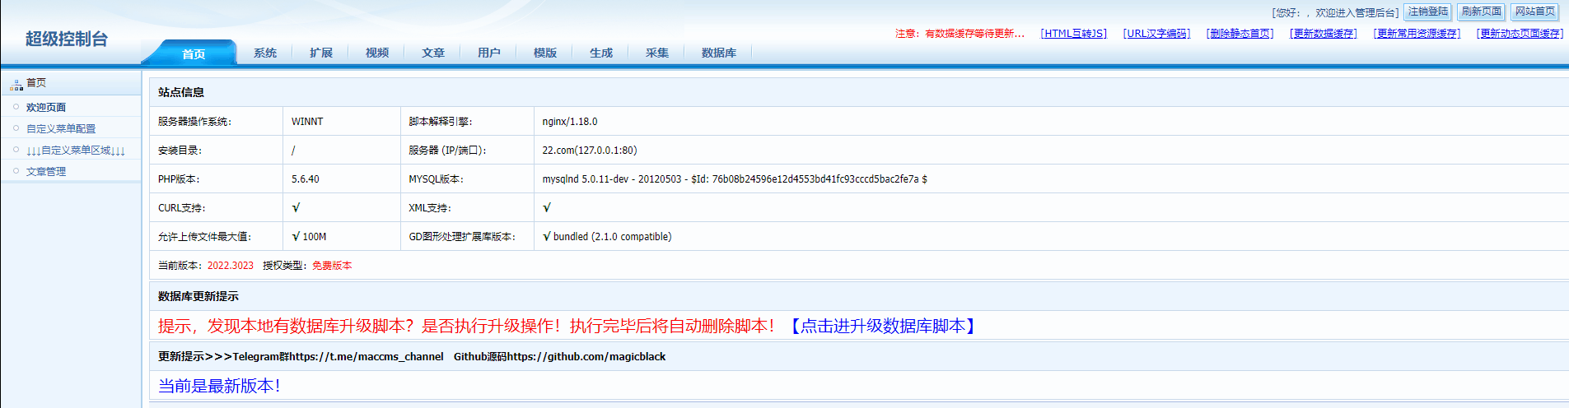Viewport: 1569px width, 408px height.
Task: Click the nginx/1.18.0 value cell
Action: coord(570,122)
